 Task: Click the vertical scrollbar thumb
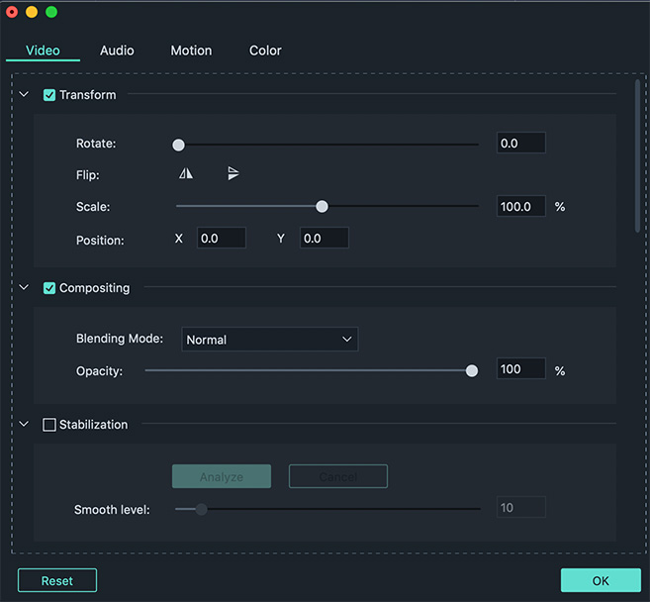pyautogui.click(x=637, y=156)
